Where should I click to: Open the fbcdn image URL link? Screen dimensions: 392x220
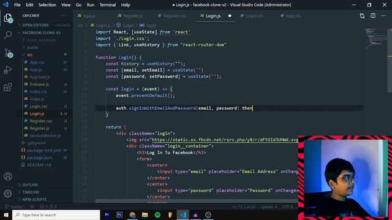225,140
